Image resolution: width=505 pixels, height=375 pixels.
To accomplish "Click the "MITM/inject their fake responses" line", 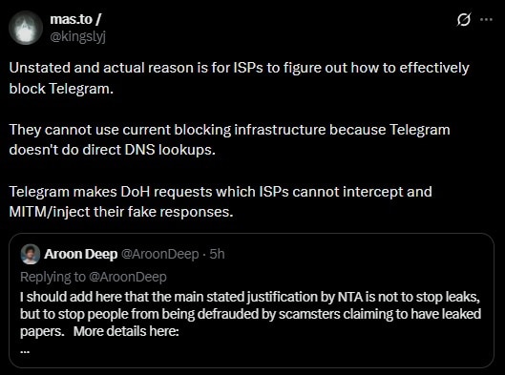I will (121, 212).
